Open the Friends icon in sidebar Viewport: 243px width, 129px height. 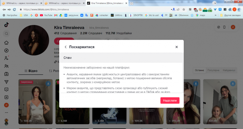[6, 66]
